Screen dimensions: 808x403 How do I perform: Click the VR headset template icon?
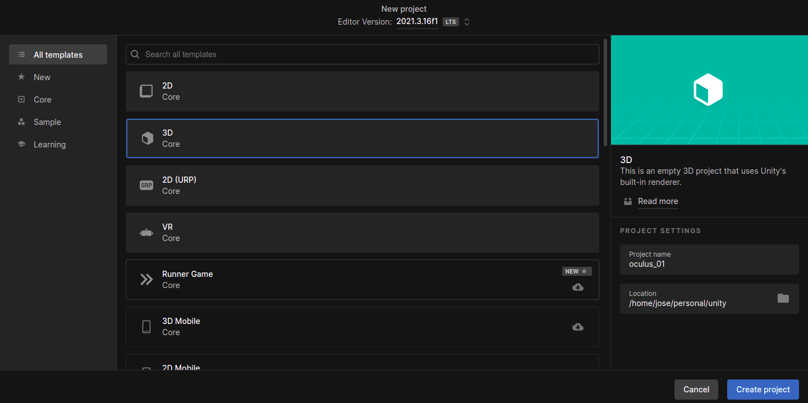point(146,233)
